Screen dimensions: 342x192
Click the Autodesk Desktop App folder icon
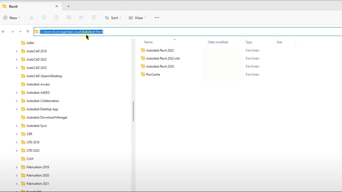coord(23,109)
